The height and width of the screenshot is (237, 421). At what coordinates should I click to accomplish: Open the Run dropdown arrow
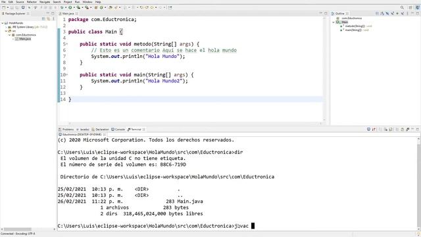pyautogui.click(x=74, y=7)
